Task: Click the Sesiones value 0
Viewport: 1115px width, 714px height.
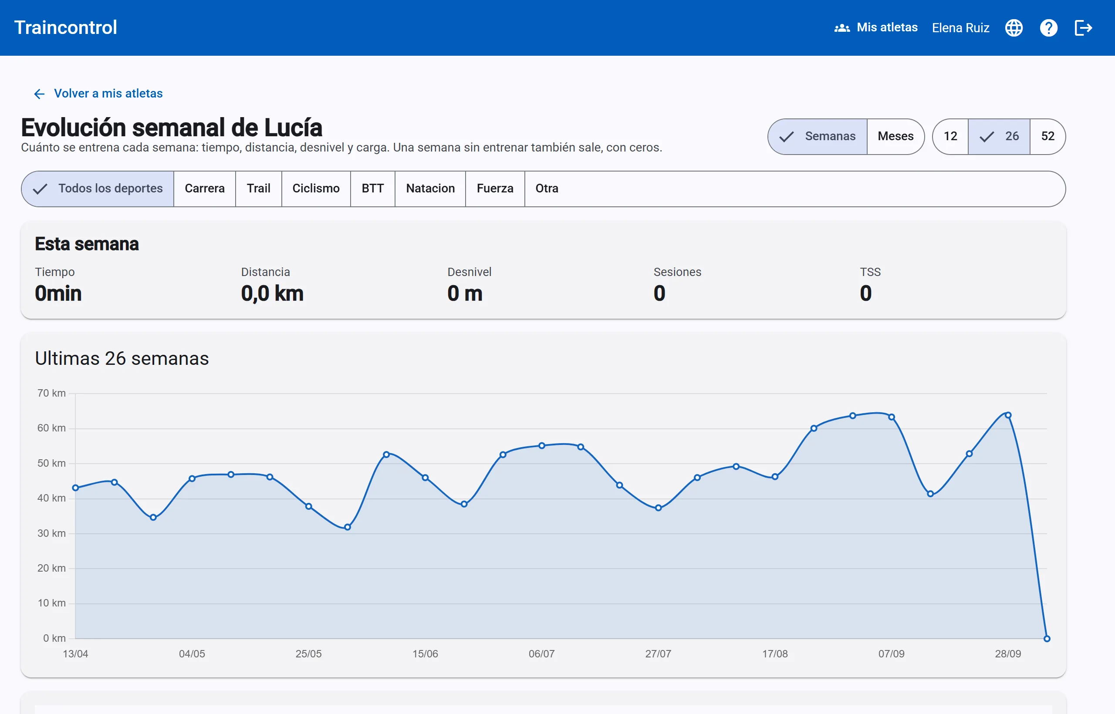Action: pyautogui.click(x=659, y=293)
